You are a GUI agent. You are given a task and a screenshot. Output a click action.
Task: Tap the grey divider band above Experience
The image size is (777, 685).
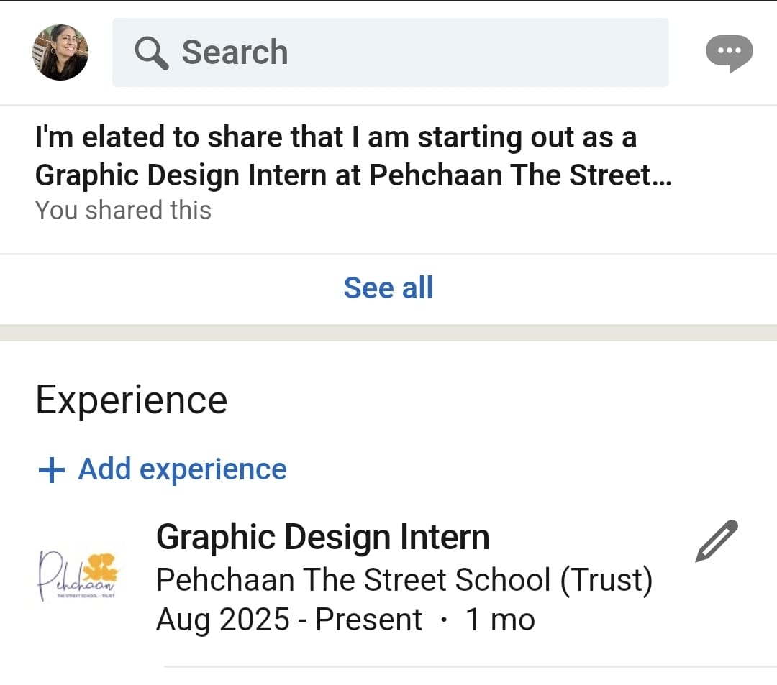coord(388,332)
